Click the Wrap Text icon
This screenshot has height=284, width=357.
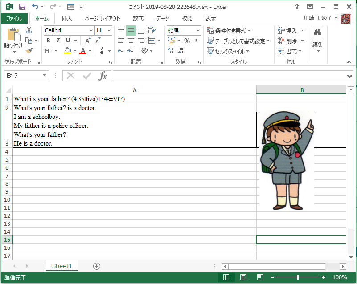(x=152, y=30)
